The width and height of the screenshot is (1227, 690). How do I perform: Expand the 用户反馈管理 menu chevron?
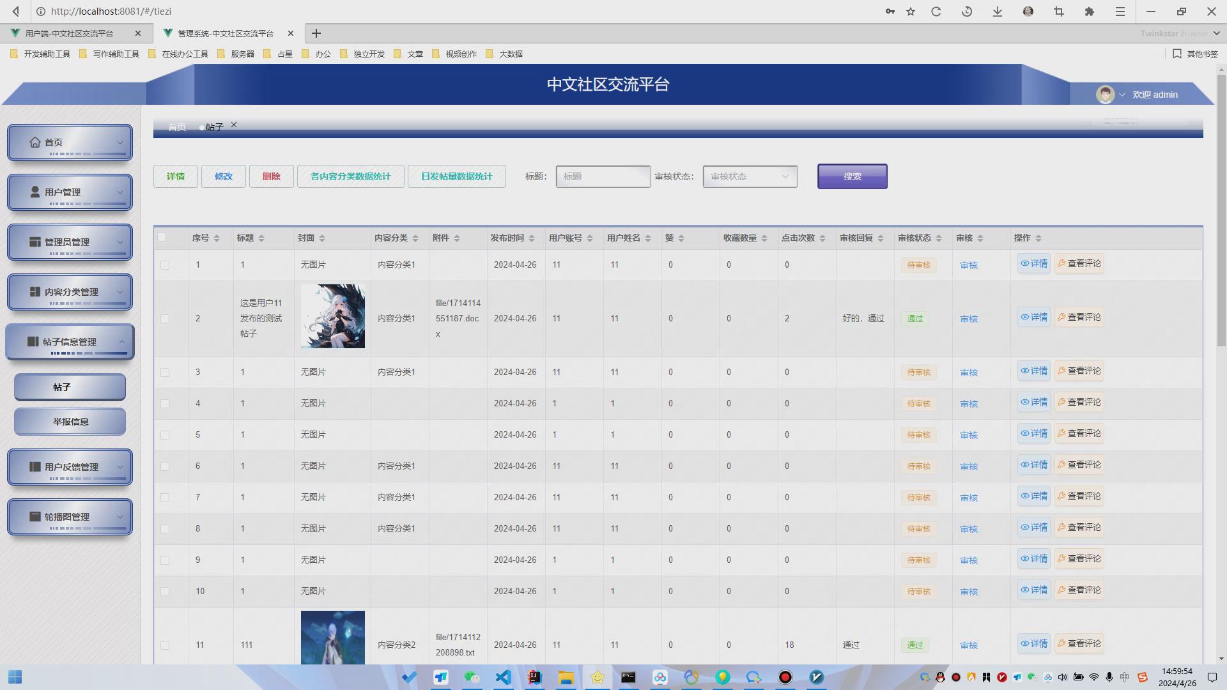pyautogui.click(x=120, y=466)
